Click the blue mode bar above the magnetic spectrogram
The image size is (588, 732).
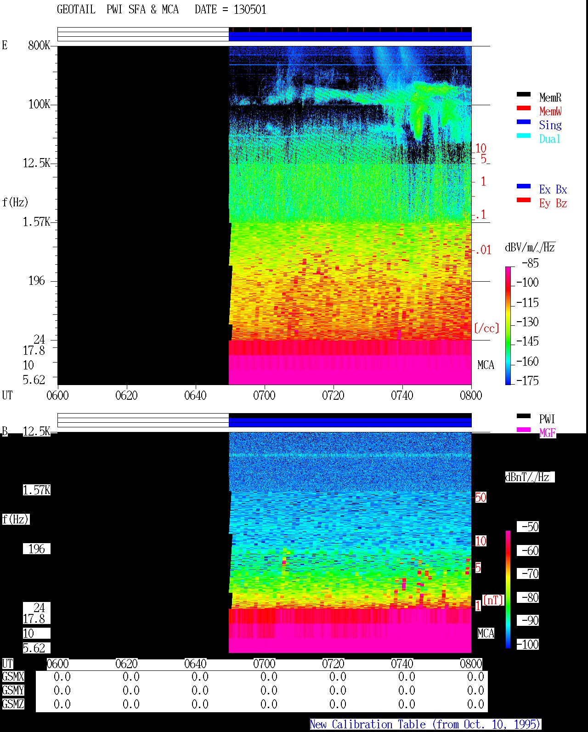point(350,422)
